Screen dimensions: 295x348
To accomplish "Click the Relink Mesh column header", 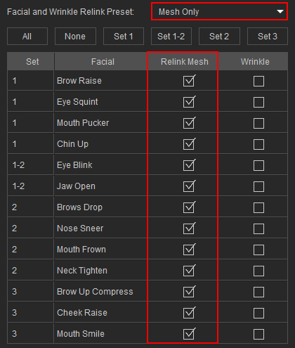I will click(184, 62).
